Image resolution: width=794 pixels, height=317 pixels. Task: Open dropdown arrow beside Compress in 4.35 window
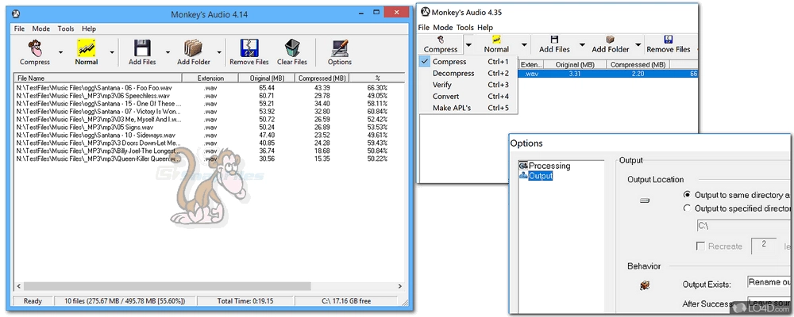[469, 45]
